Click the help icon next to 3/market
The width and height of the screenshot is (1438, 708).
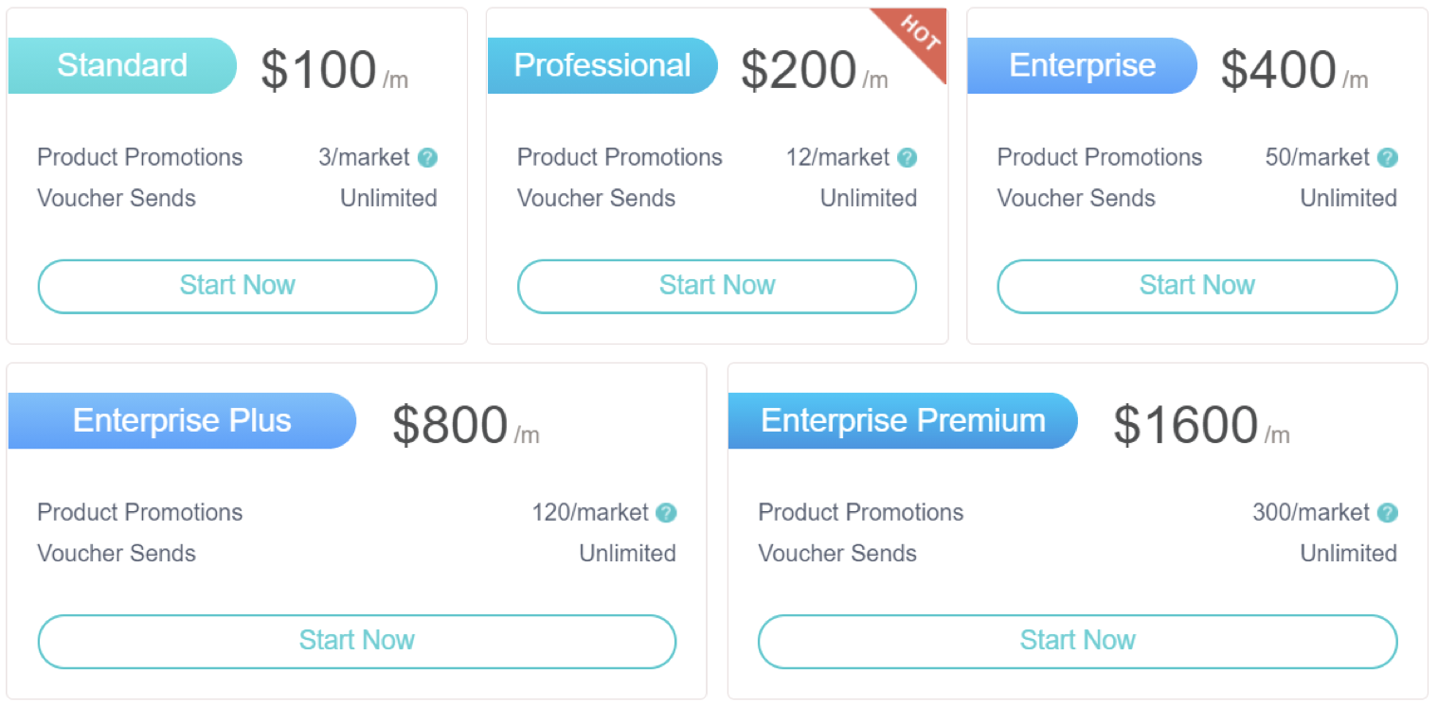427,158
